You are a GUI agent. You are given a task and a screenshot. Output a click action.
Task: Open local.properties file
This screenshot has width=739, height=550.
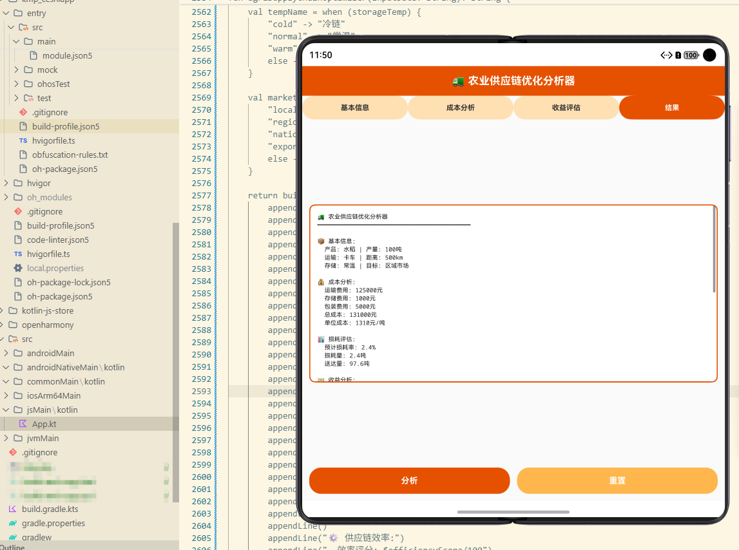click(x=55, y=268)
